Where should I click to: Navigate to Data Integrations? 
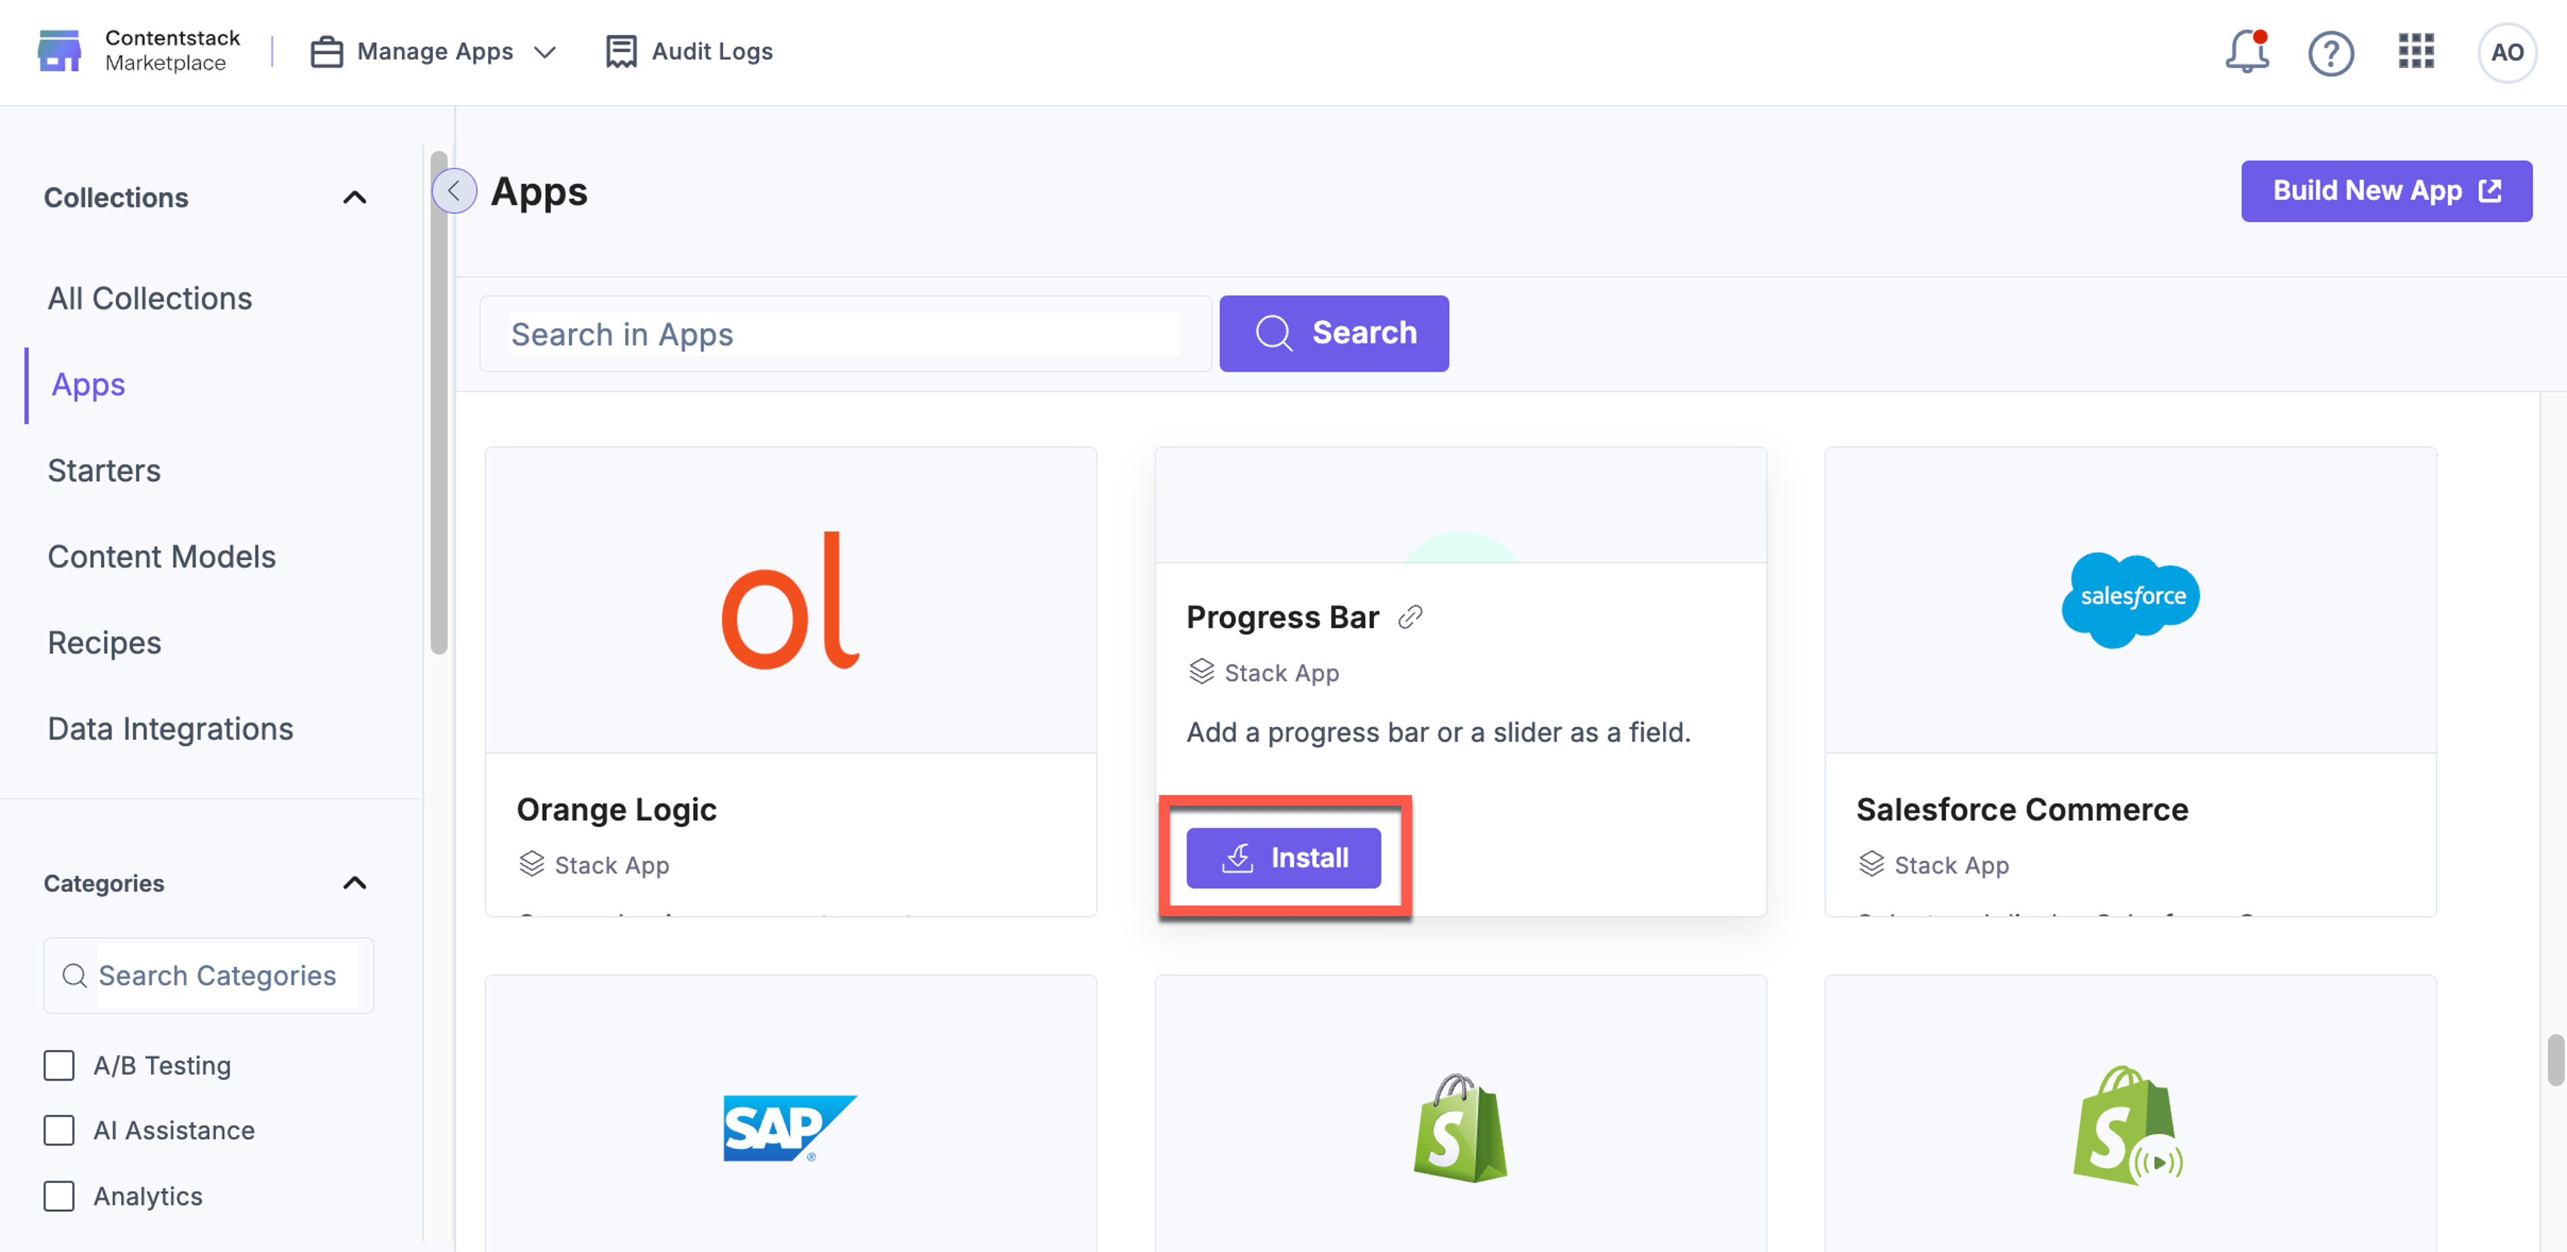[x=169, y=729]
